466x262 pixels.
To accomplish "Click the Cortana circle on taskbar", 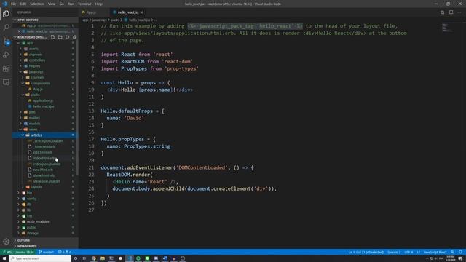I will click(76, 258).
